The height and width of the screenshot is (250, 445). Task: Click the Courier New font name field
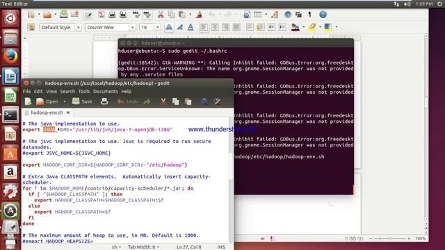107,28
